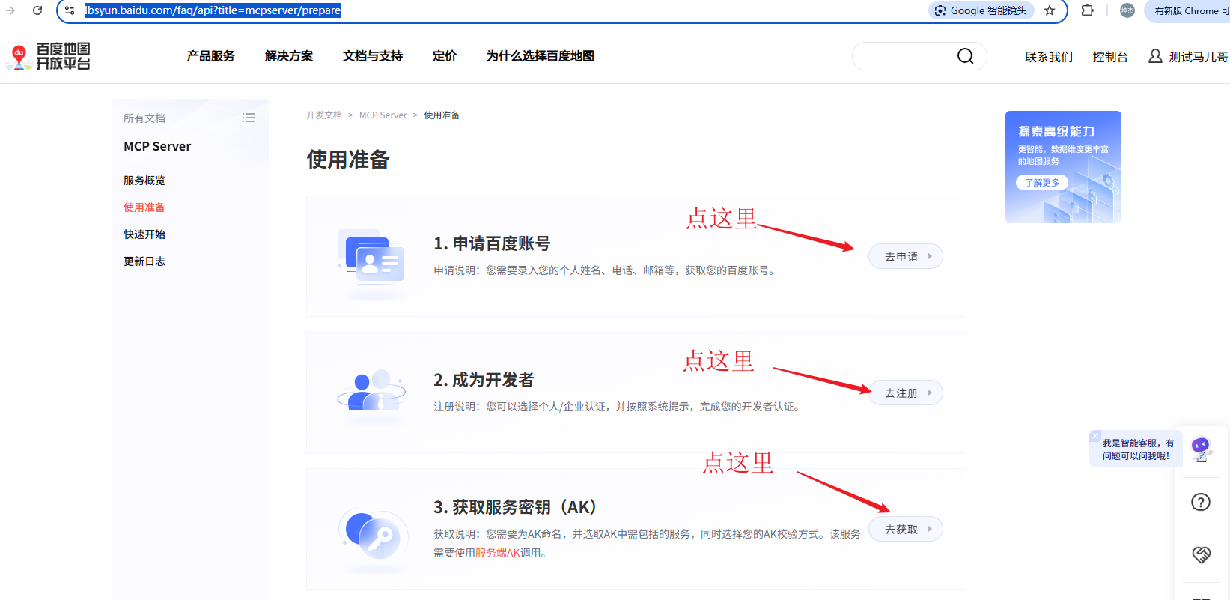Open the 产品服务 menu
Image resolution: width=1230 pixels, height=600 pixels.
click(211, 56)
